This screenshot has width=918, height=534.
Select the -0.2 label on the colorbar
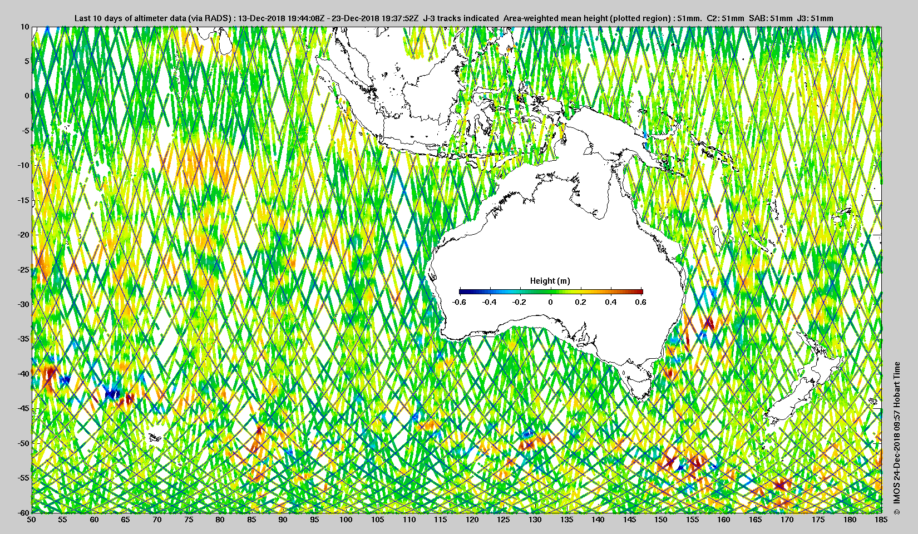520,302
